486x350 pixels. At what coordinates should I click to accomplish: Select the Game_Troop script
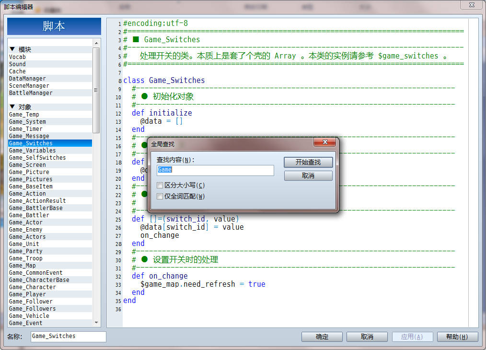point(50,258)
